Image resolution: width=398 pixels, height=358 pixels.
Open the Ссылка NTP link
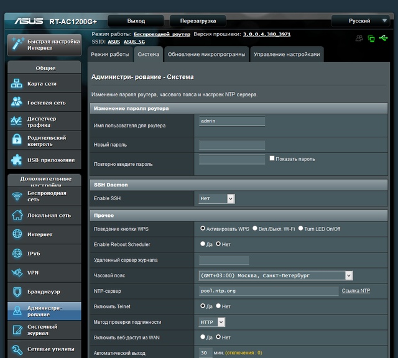tap(356, 291)
